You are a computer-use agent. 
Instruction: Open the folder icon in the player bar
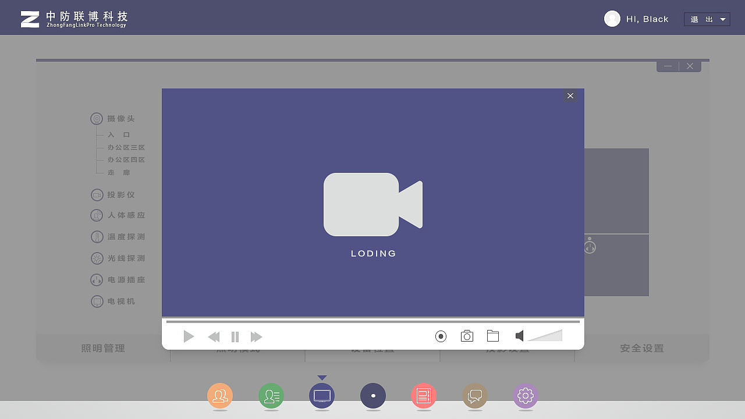coord(493,336)
